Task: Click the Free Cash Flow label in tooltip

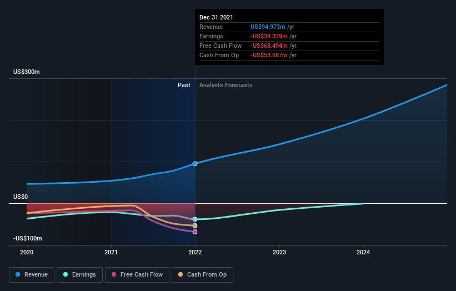Action: click(x=221, y=46)
